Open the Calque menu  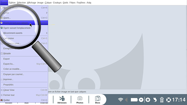click(48, 3)
